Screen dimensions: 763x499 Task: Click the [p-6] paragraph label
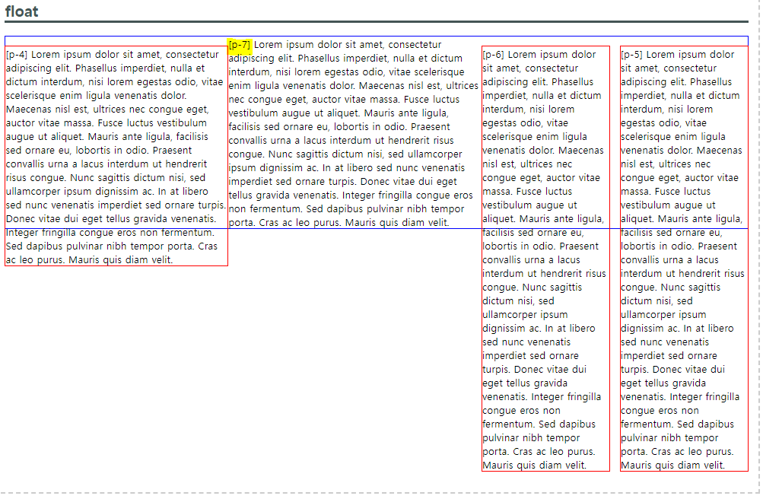[x=494, y=55]
